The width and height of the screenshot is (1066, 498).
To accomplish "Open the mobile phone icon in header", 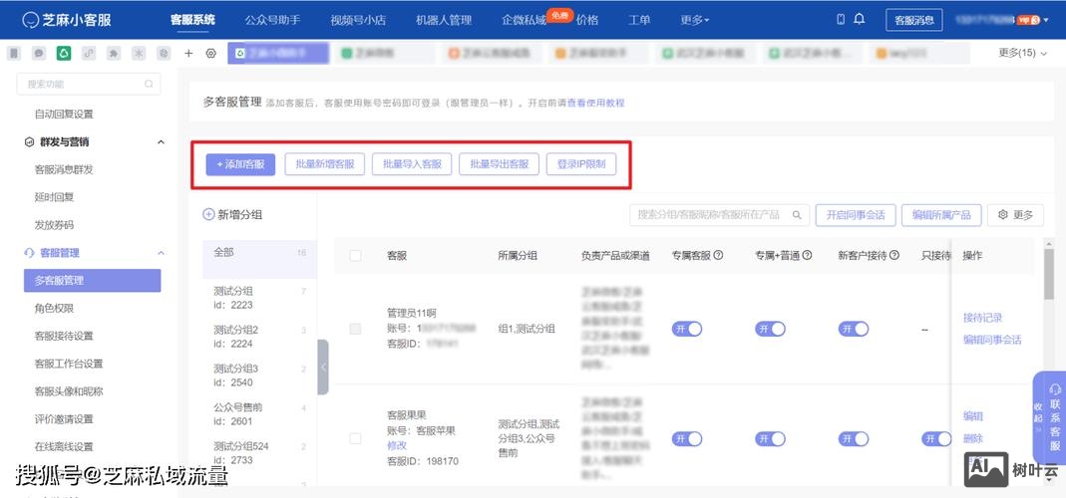I will 841,19.
